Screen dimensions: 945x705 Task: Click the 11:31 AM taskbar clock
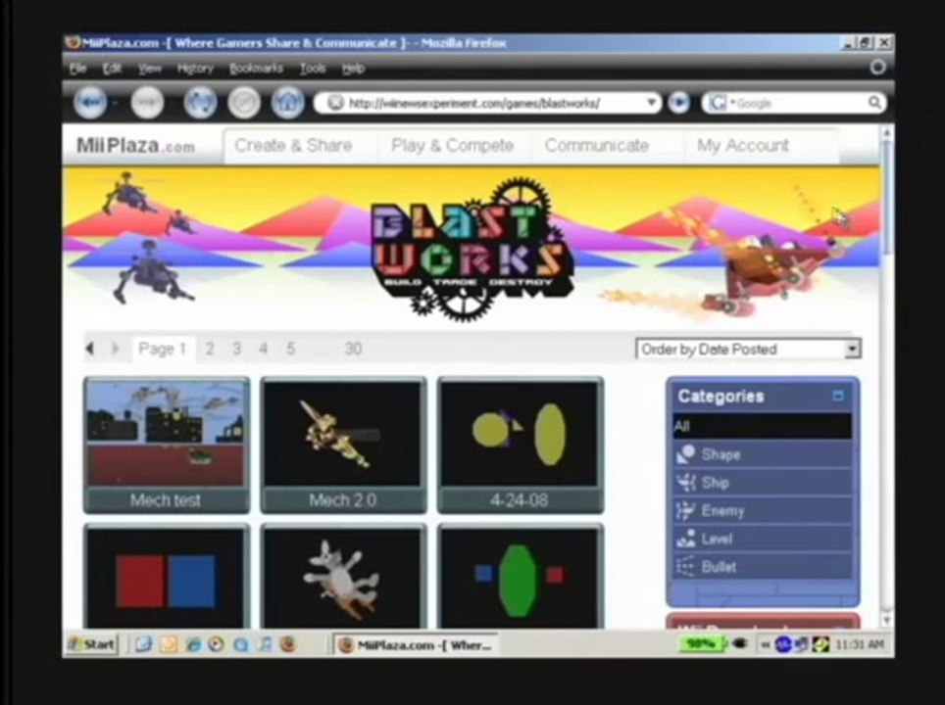click(860, 645)
